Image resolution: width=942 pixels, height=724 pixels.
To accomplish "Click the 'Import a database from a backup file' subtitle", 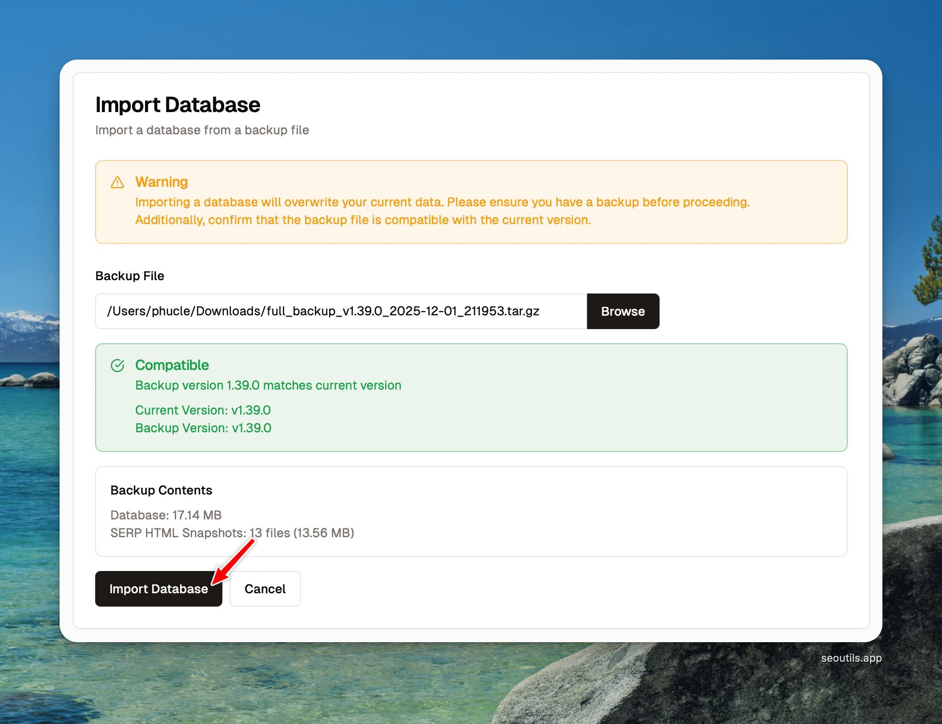I will [x=202, y=130].
